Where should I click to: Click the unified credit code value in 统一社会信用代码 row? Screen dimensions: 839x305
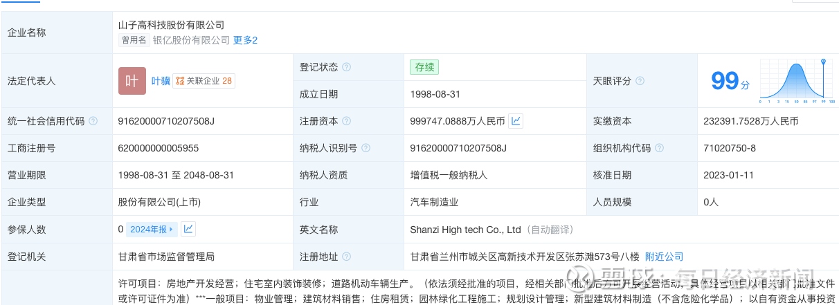click(167, 121)
